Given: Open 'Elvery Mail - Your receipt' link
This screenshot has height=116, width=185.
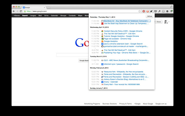Looking at the screenshot, I should 122,84.
